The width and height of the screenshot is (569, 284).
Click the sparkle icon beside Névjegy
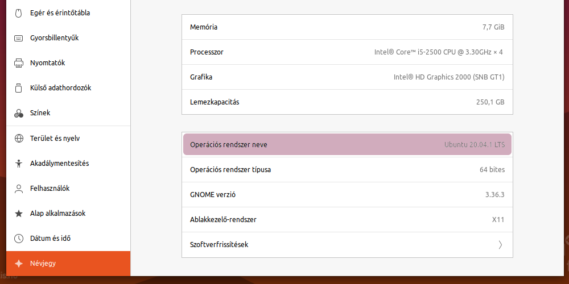[19, 264]
